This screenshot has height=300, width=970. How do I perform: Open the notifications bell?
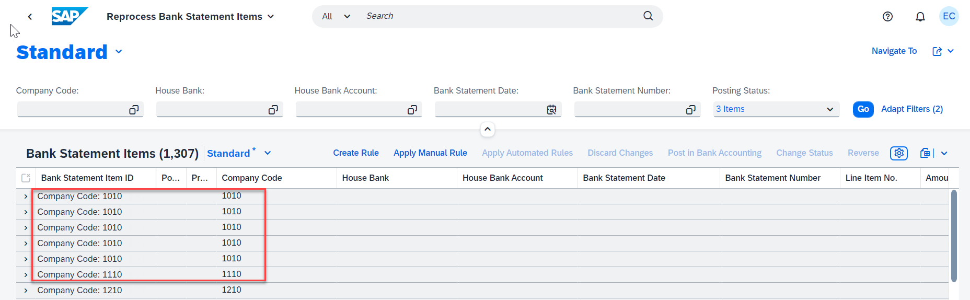920,17
